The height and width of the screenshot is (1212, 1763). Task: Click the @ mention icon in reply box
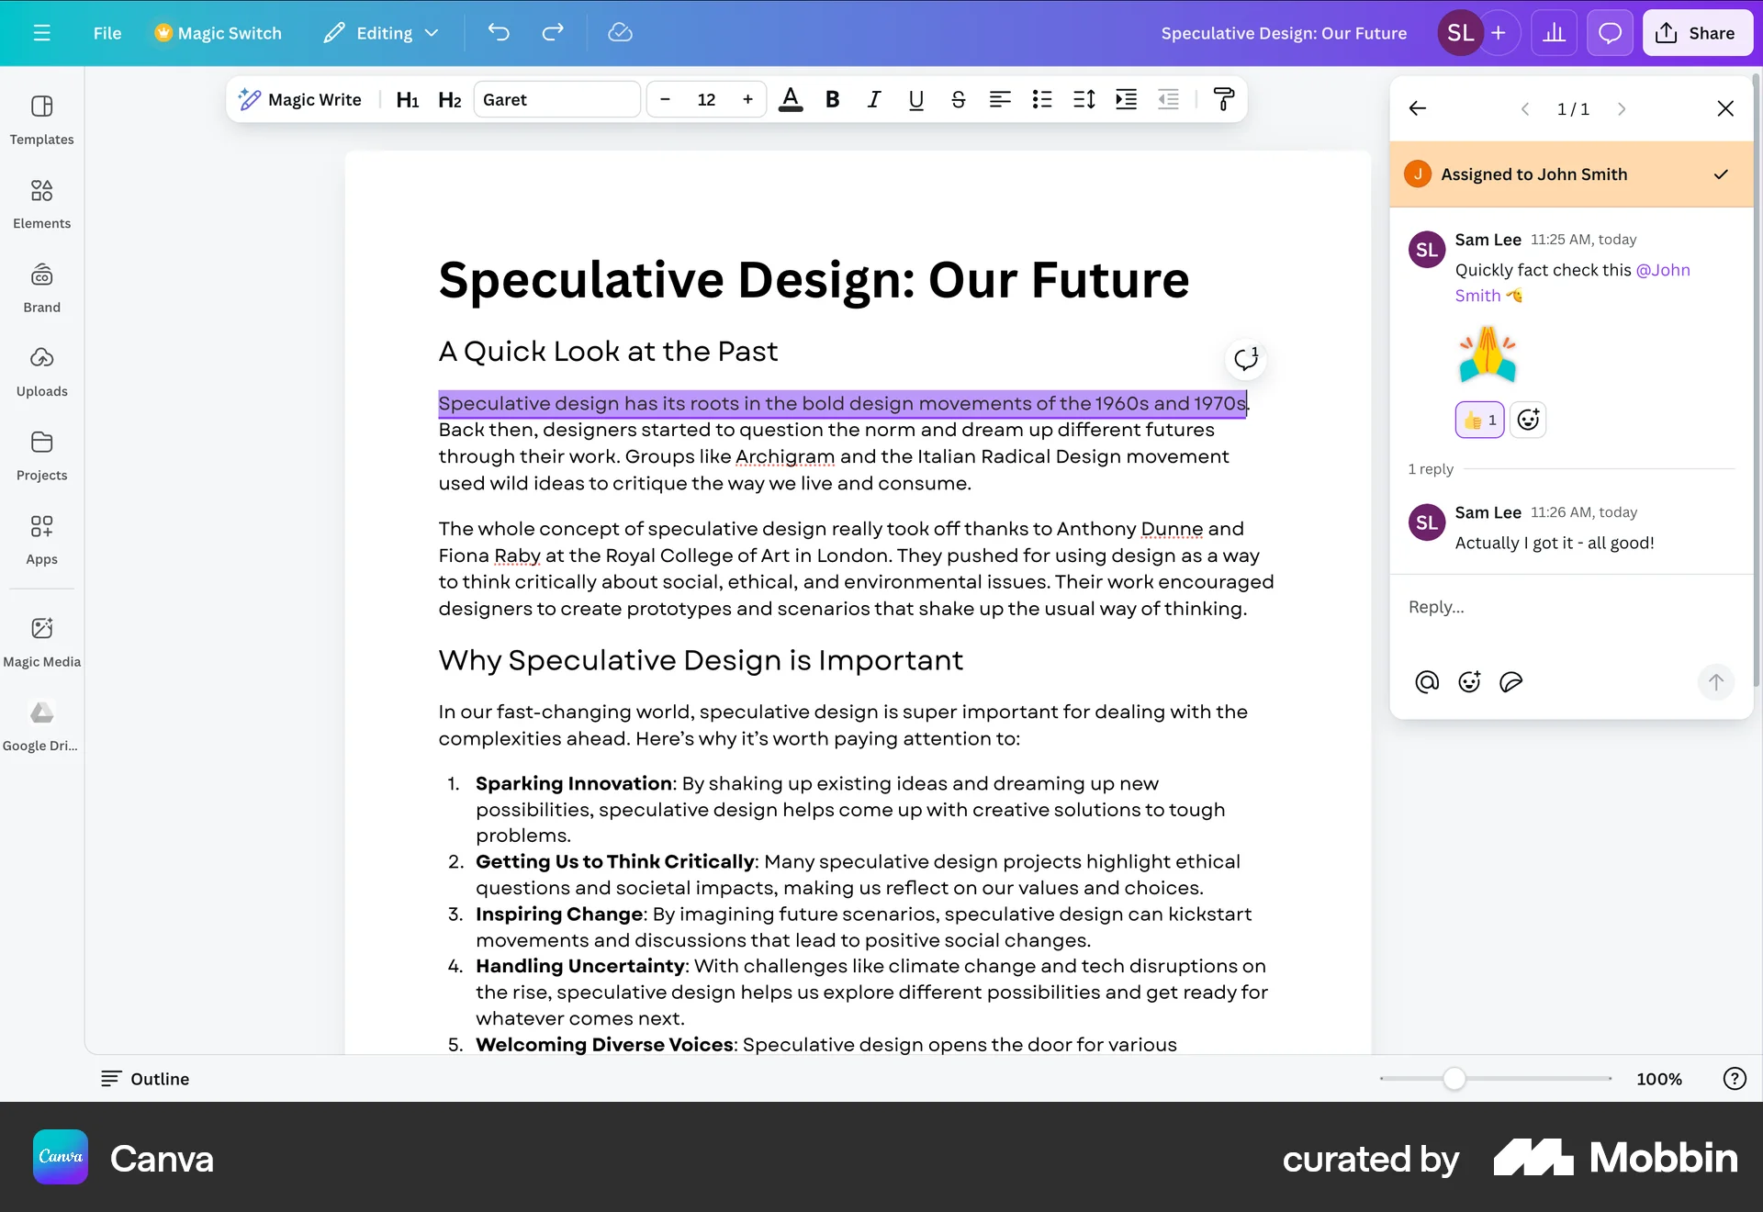(x=1426, y=681)
